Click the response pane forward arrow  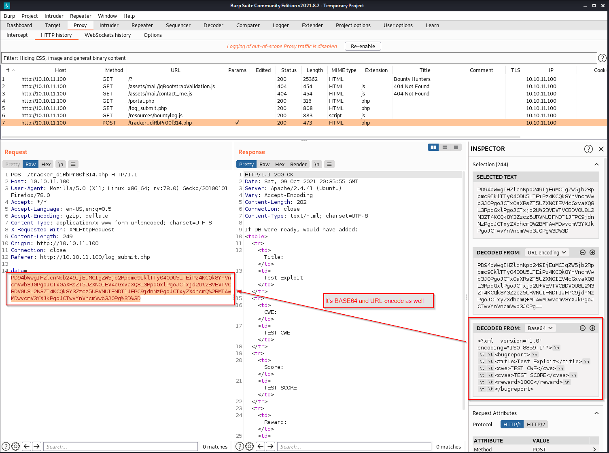coord(270,447)
